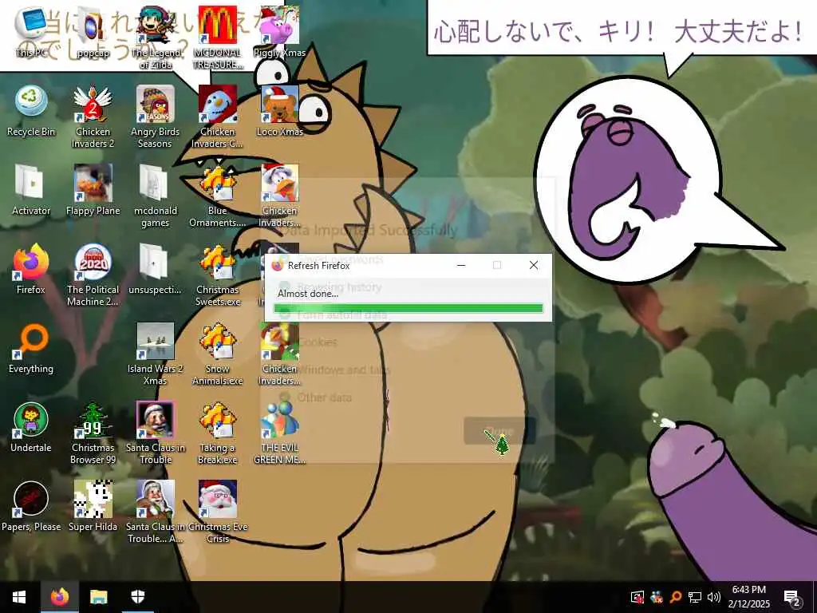
Task: Open the network status tray icon
Action: pyautogui.click(x=695, y=597)
